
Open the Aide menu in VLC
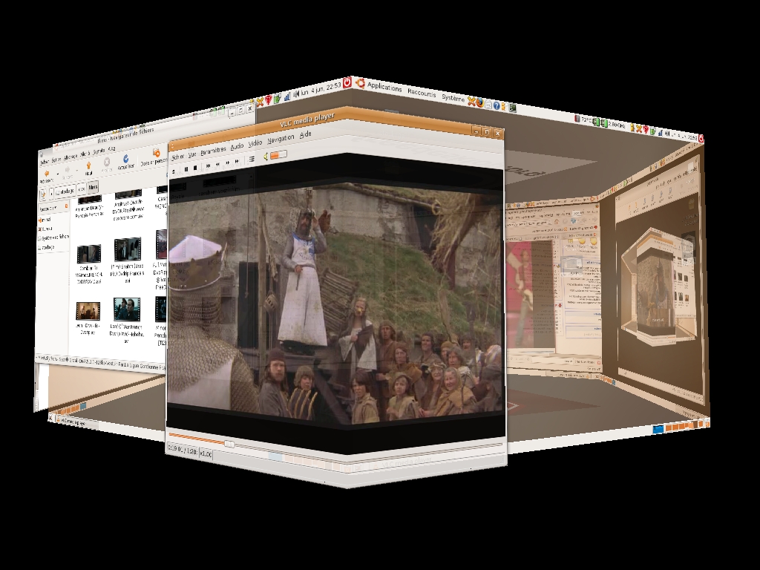tap(305, 134)
